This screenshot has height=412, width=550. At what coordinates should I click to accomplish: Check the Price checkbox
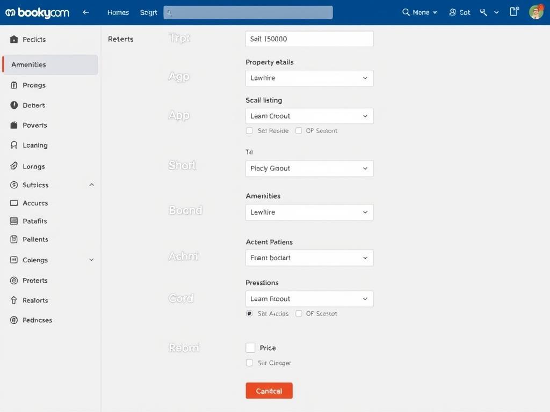(x=250, y=348)
